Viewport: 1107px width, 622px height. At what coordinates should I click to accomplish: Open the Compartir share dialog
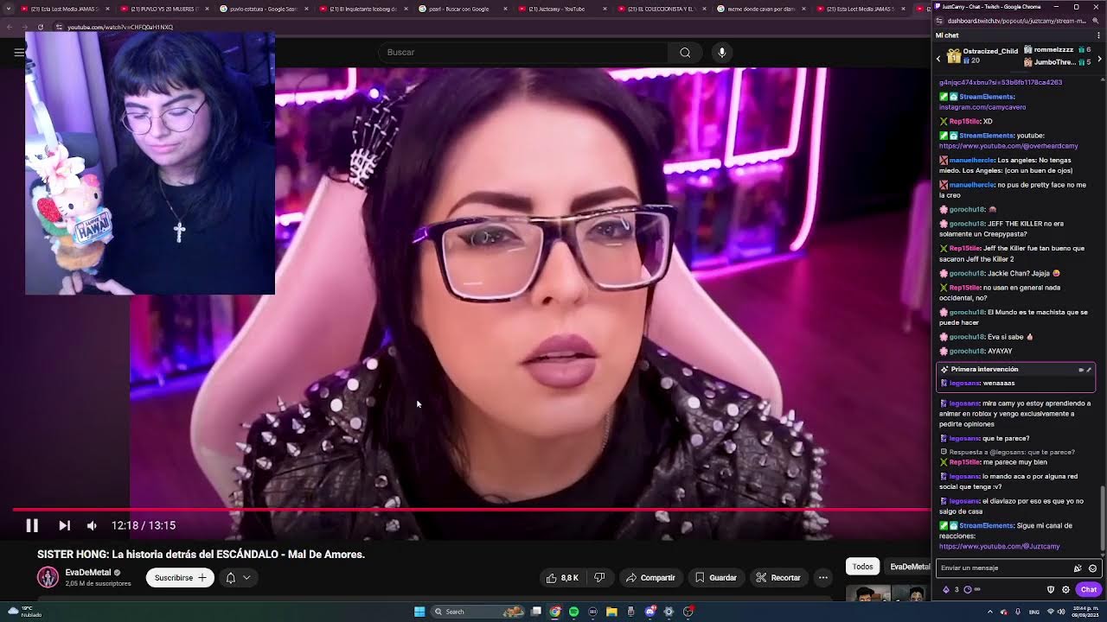[650, 578]
